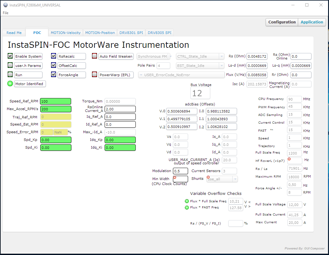
Task: Click the Id_Ref_A input field
Action: point(120,125)
